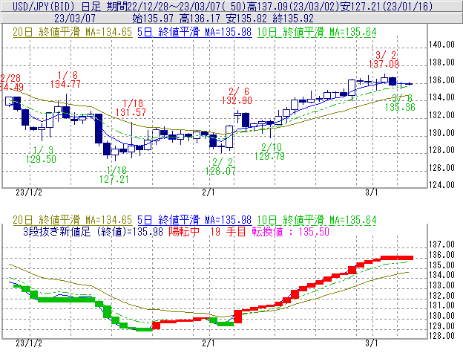The height and width of the screenshot is (353, 463).
Task: Click the 10日 MA=135.64 legend in upper chart
Action: click(317, 32)
